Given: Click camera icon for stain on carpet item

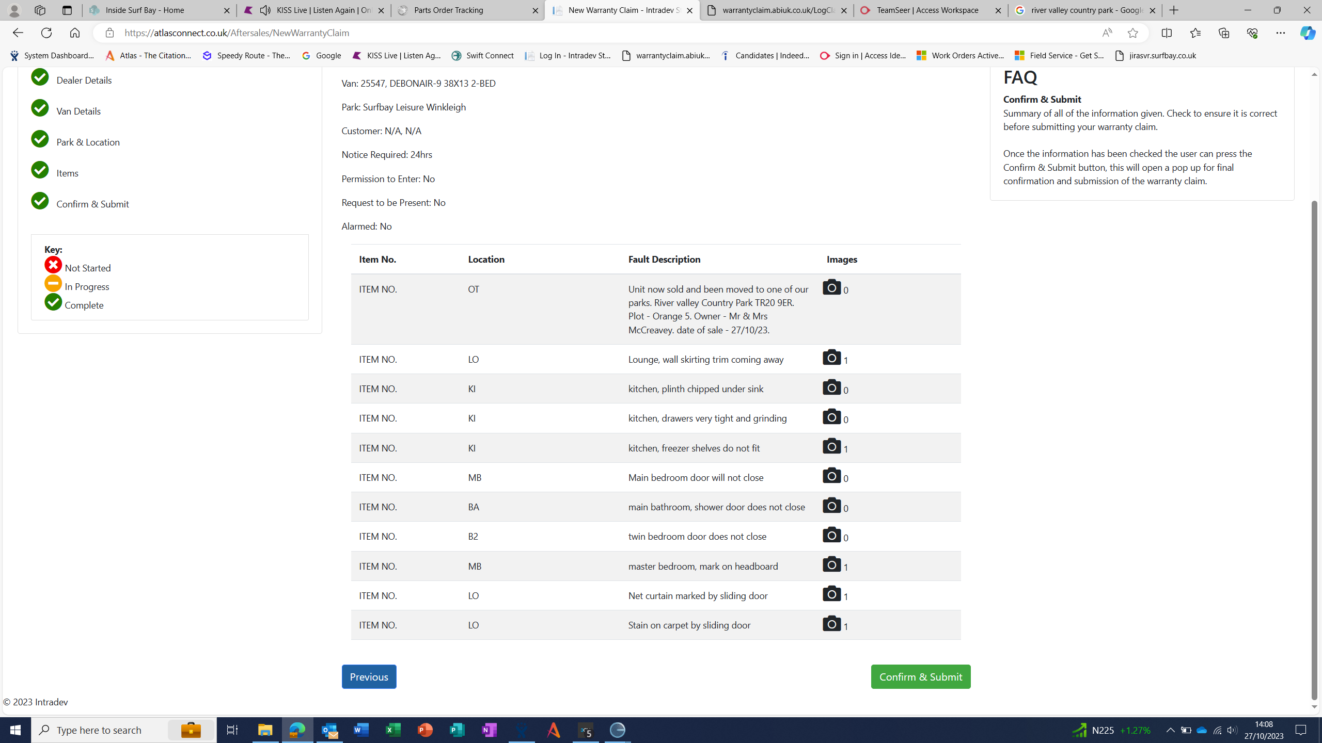Looking at the screenshot, I should point(831,623).
